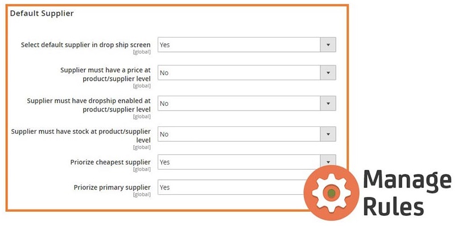457x226 pixels.
Task: Expand the arrow for supplier price requirement
Action: click(328, 73)
